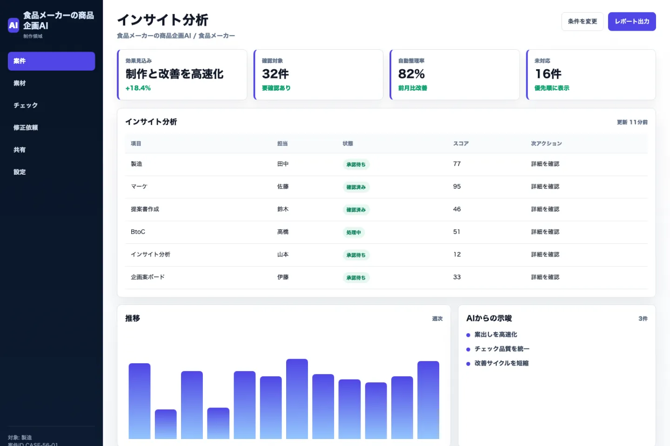
Task: Click the BtoC item name
Action: pyautogui.click(x=138, y=232)
